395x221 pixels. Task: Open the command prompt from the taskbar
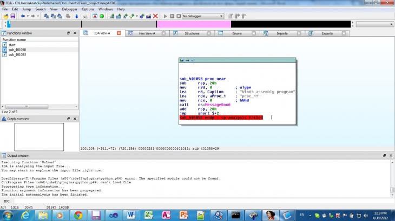[x=236, y=216]
